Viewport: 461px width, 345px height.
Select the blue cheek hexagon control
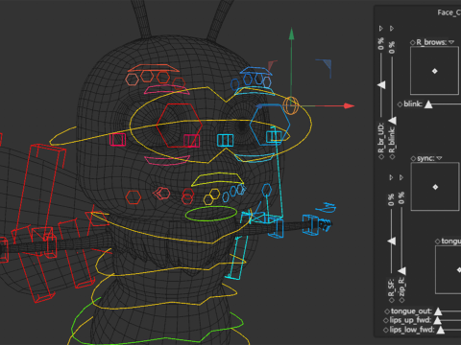pyautogui.click(x=266, y=190)
